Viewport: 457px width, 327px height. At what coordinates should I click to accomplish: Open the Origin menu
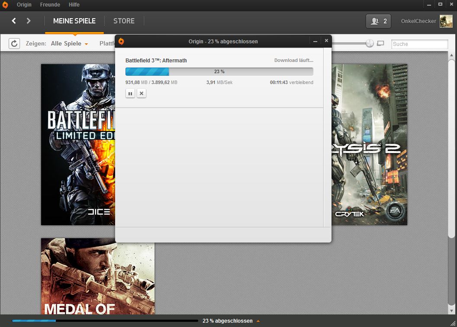coord(24,5)
